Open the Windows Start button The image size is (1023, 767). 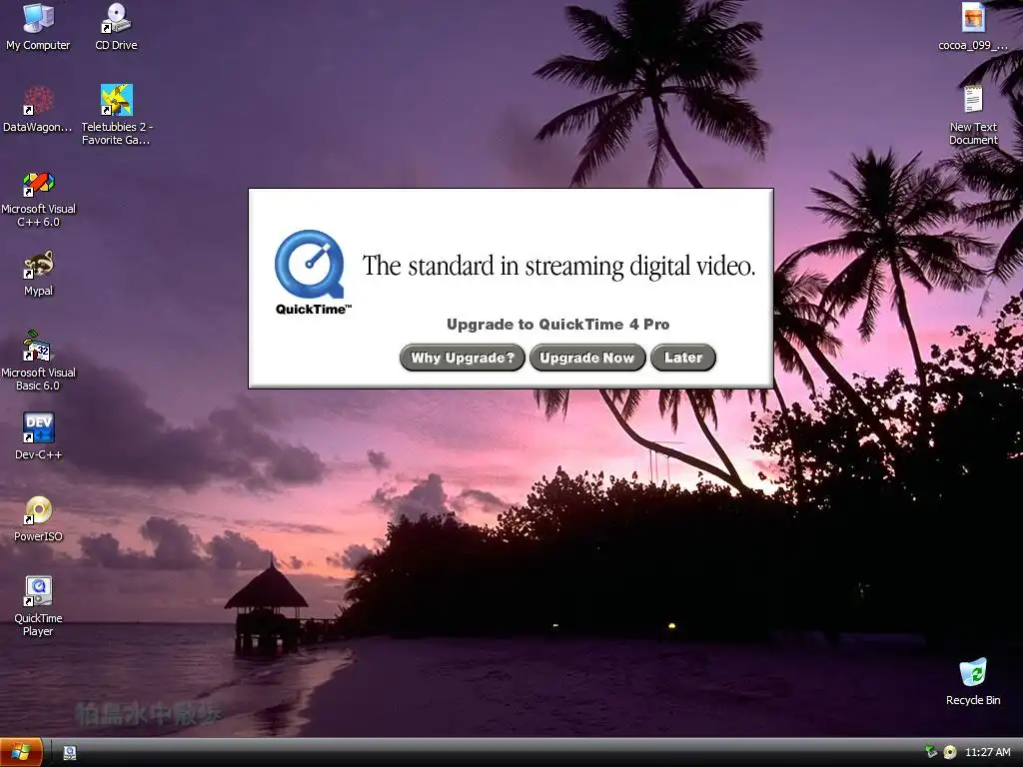(x=22, y=753)
